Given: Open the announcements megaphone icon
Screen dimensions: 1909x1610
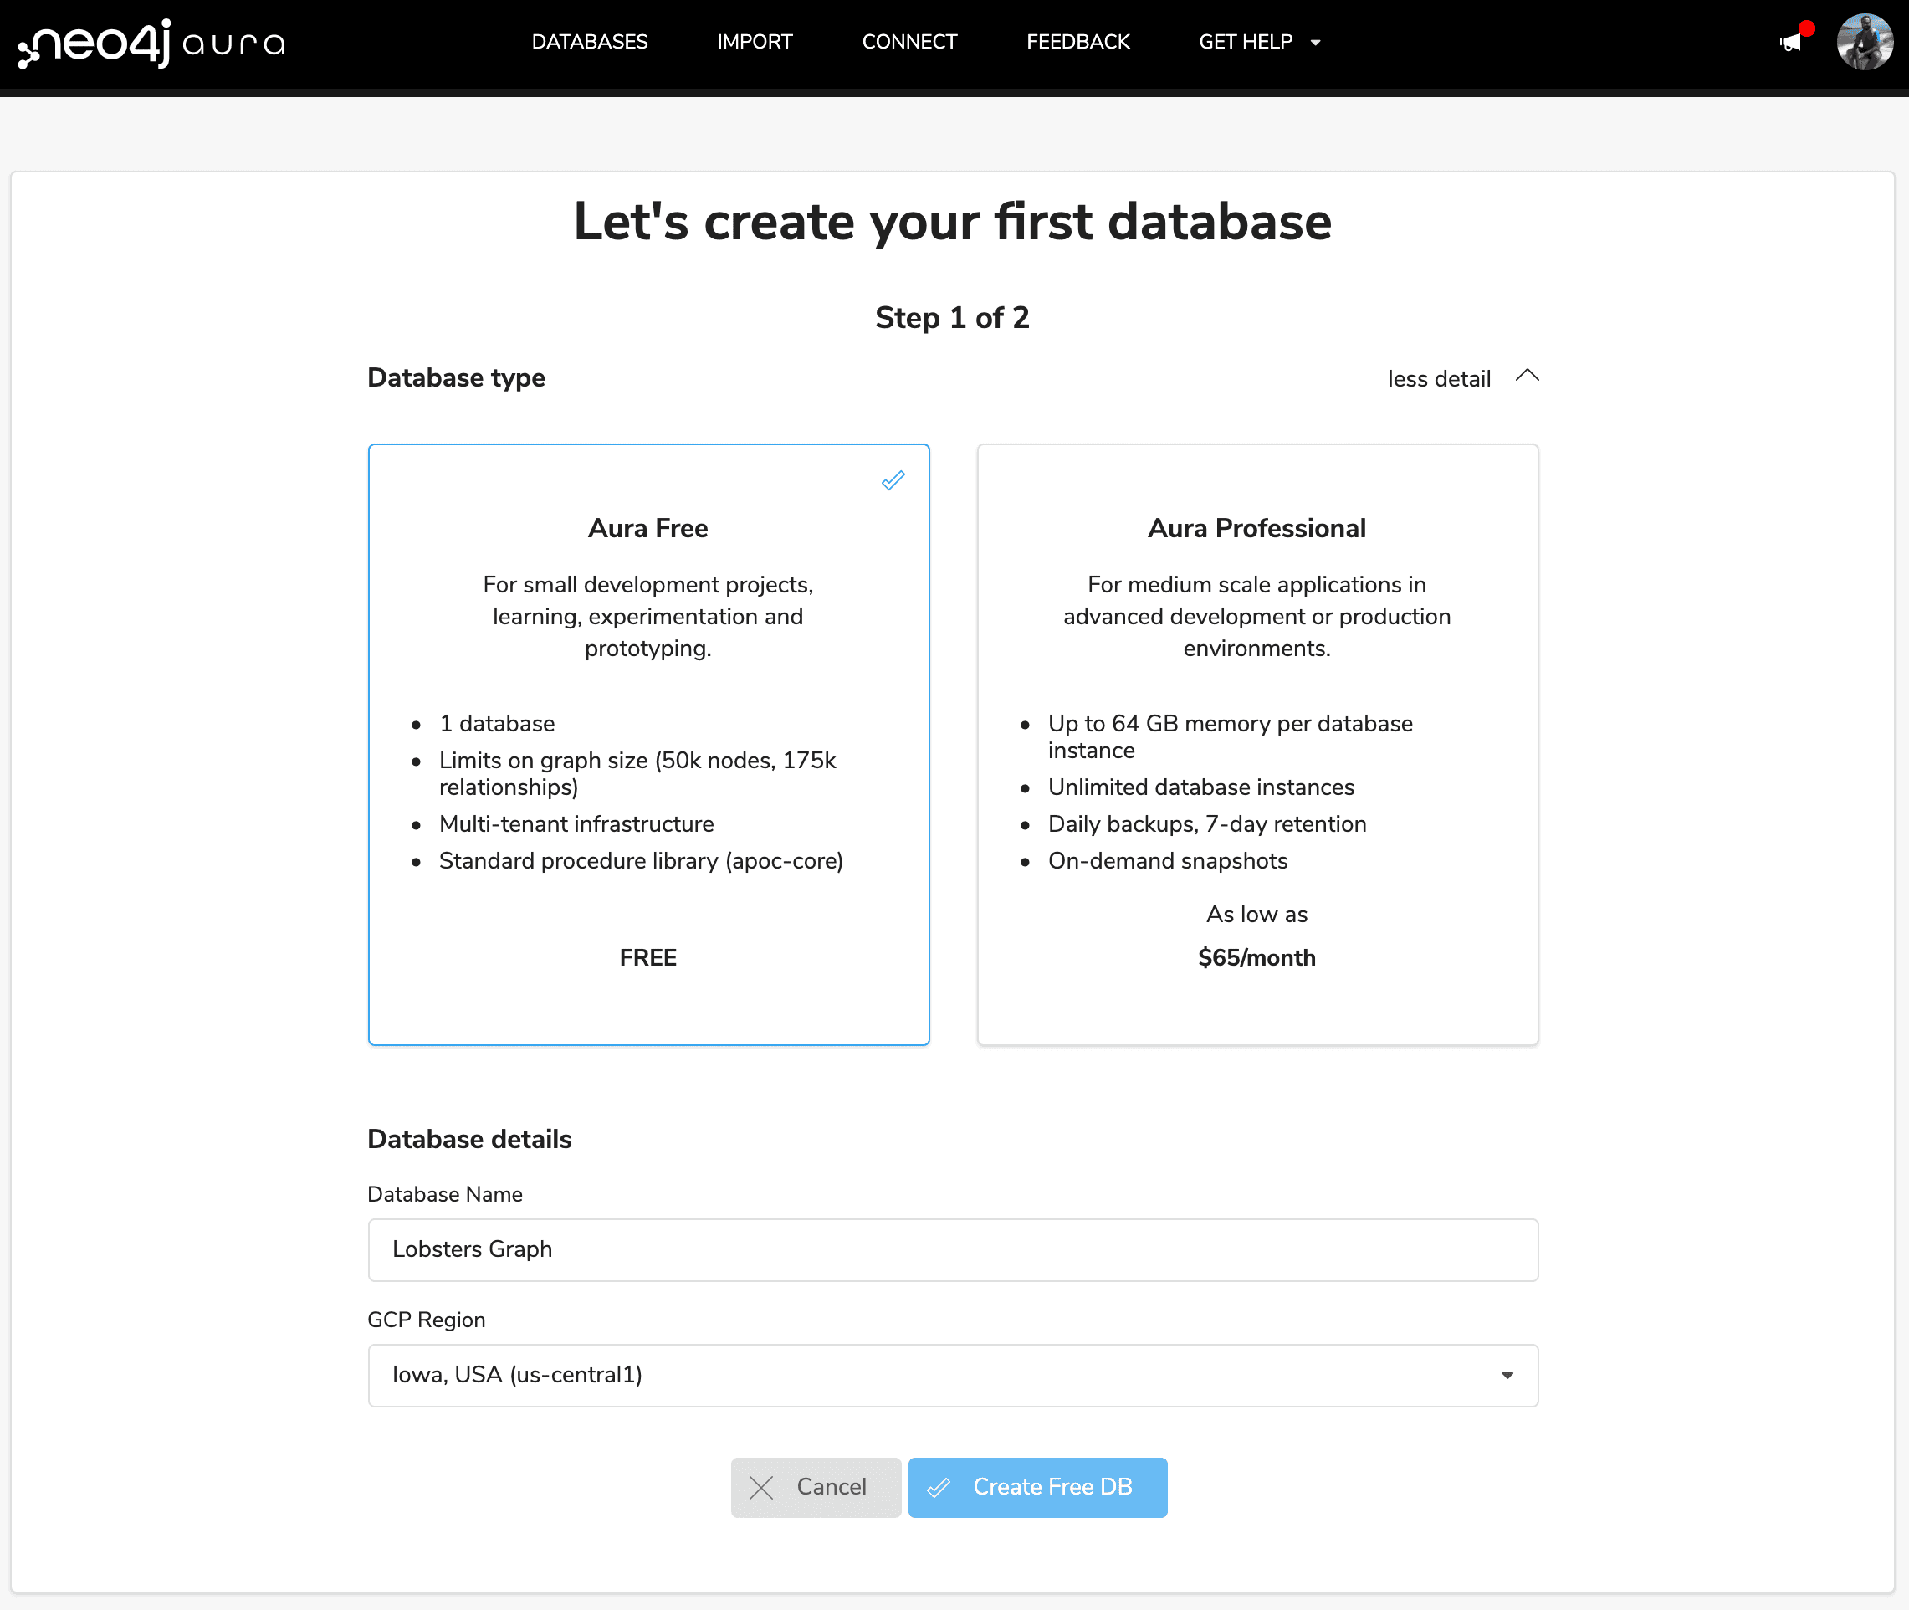Looking at the screenshot, I should [1790, 42].
